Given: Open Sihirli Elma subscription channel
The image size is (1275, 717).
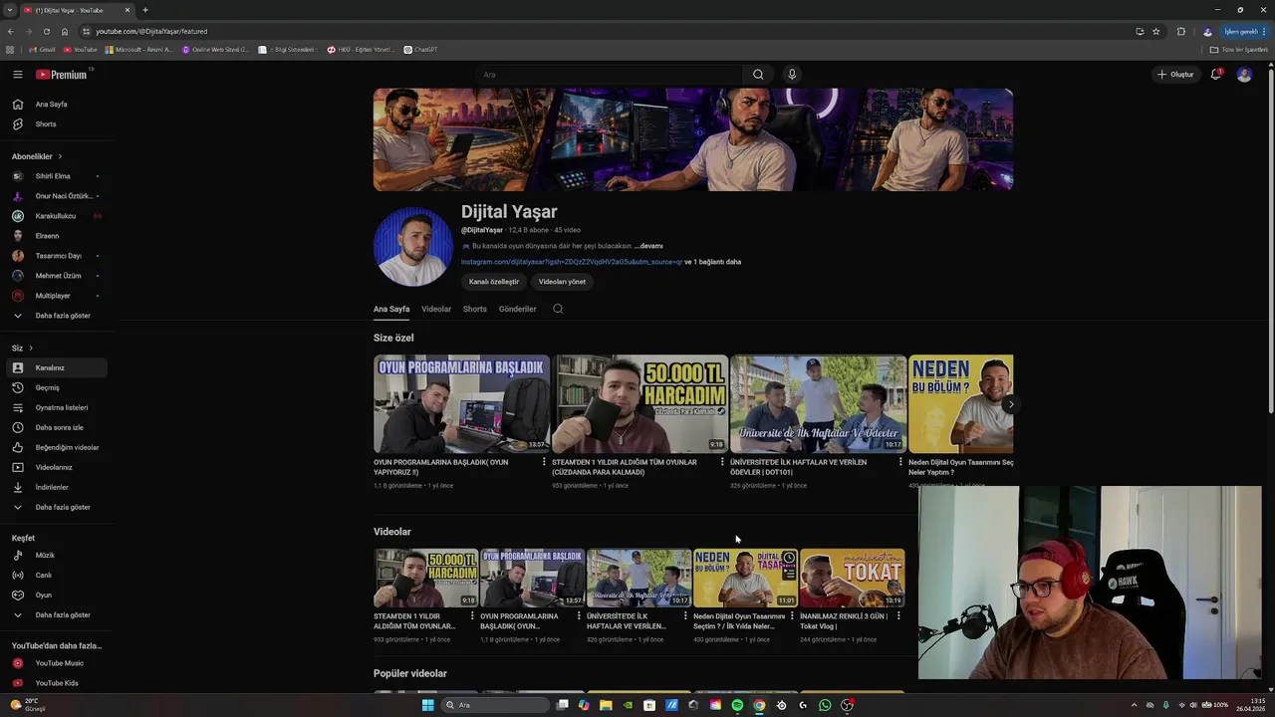Looking at the screenshot, I should coord(57,176).
